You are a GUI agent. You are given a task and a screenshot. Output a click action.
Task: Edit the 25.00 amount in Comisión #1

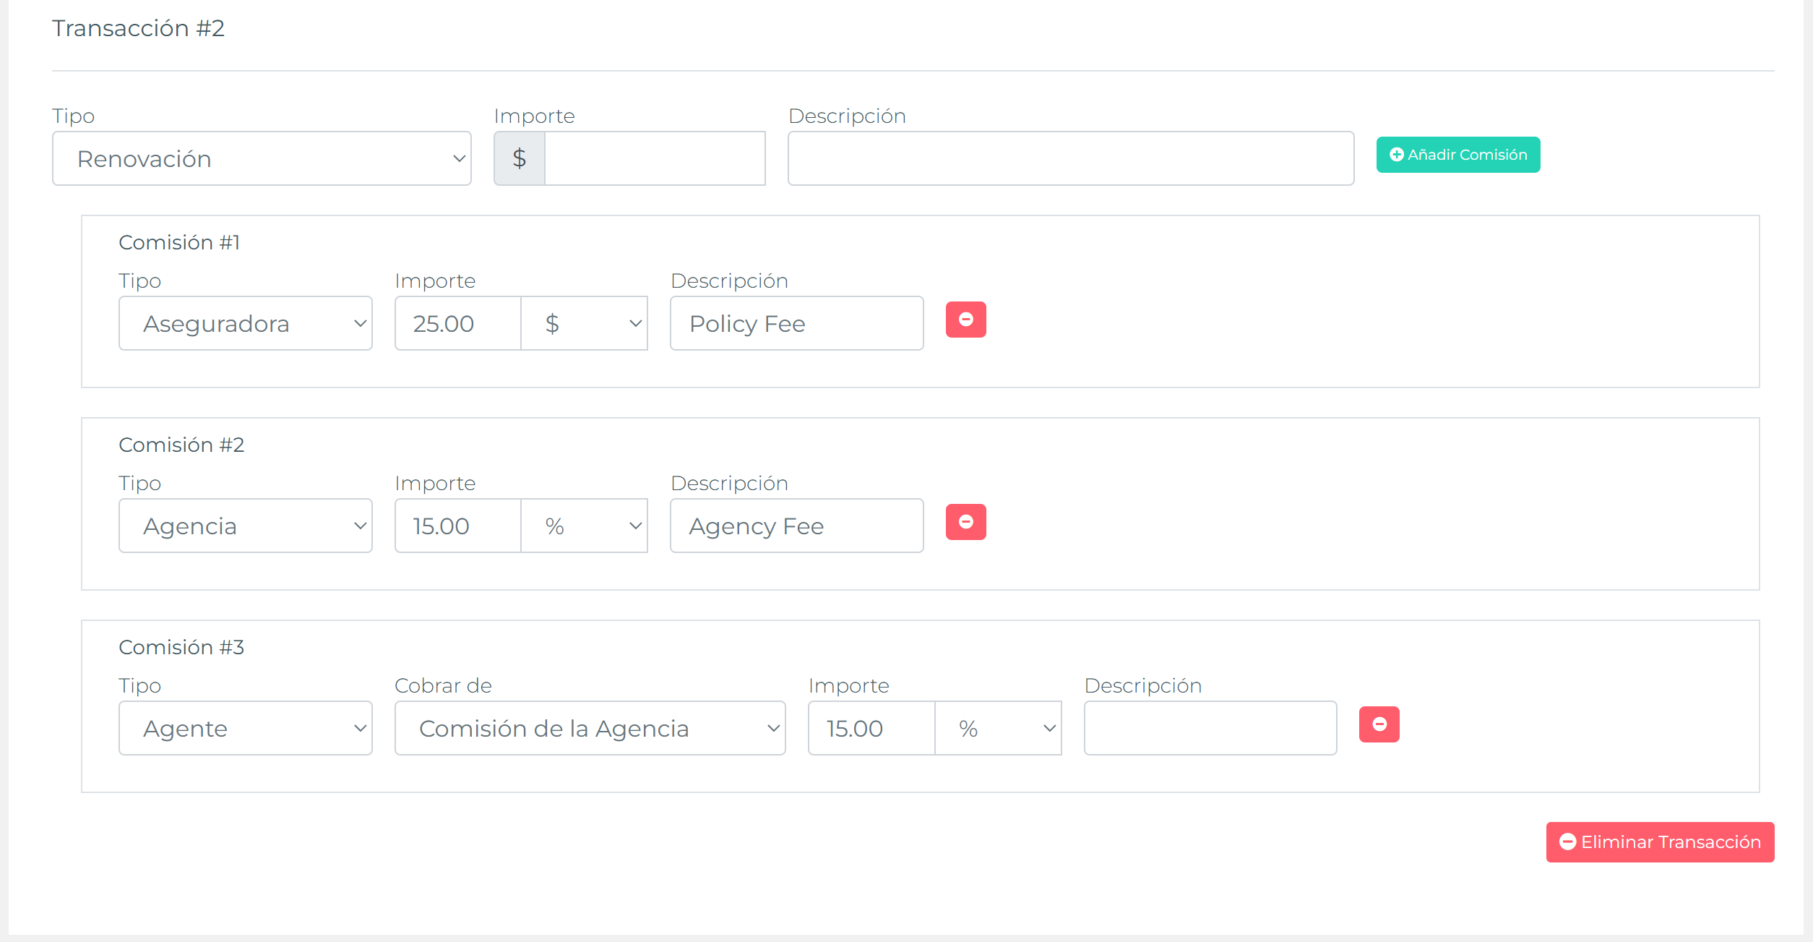(457, 324)
